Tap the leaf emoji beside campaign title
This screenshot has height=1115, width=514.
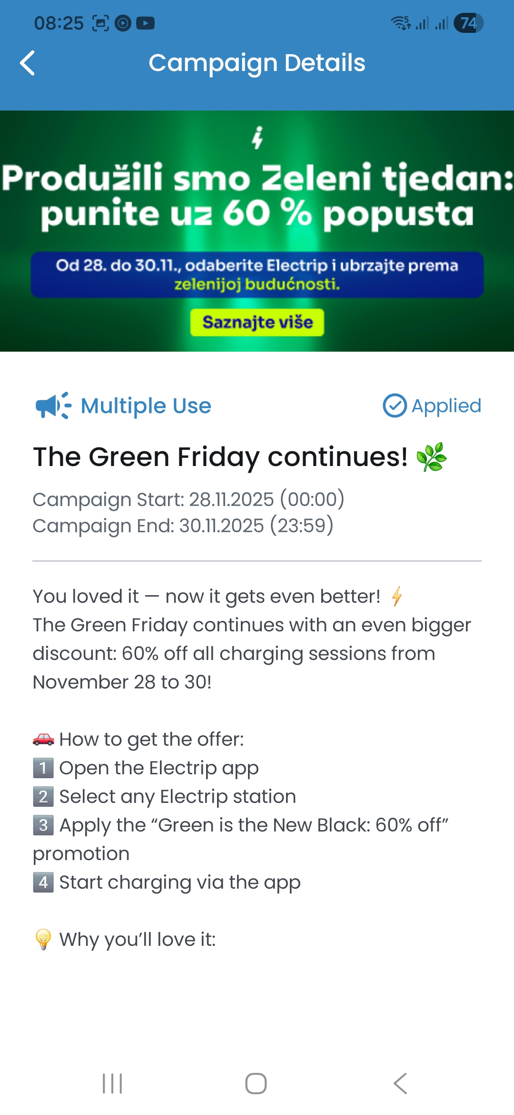point(431,457)
